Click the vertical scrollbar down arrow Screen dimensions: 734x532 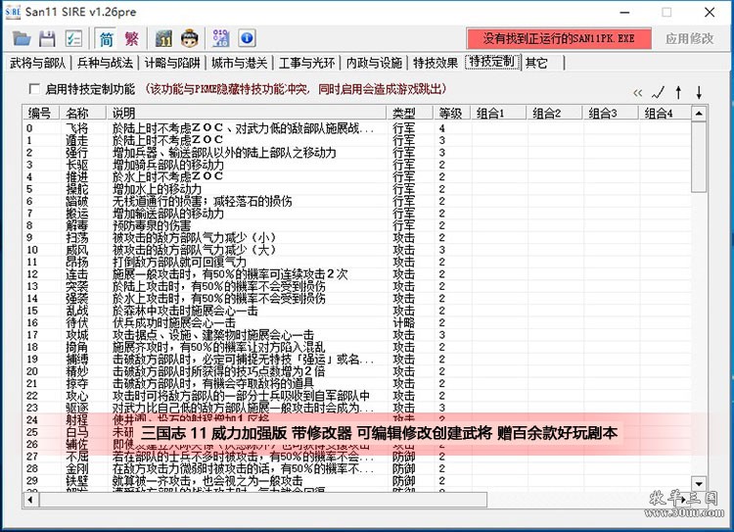[699, 483]
